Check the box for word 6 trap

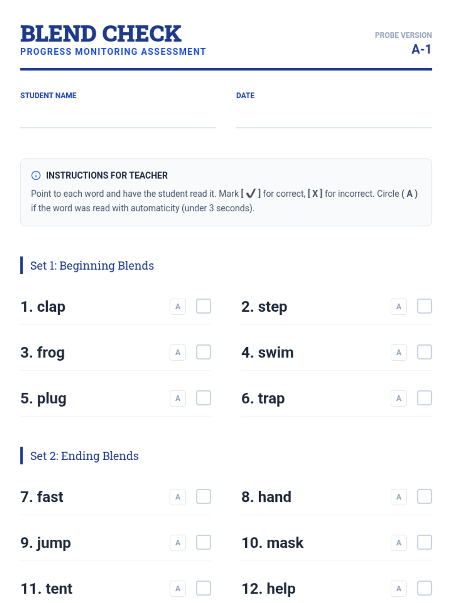click(x=425, y=398)
